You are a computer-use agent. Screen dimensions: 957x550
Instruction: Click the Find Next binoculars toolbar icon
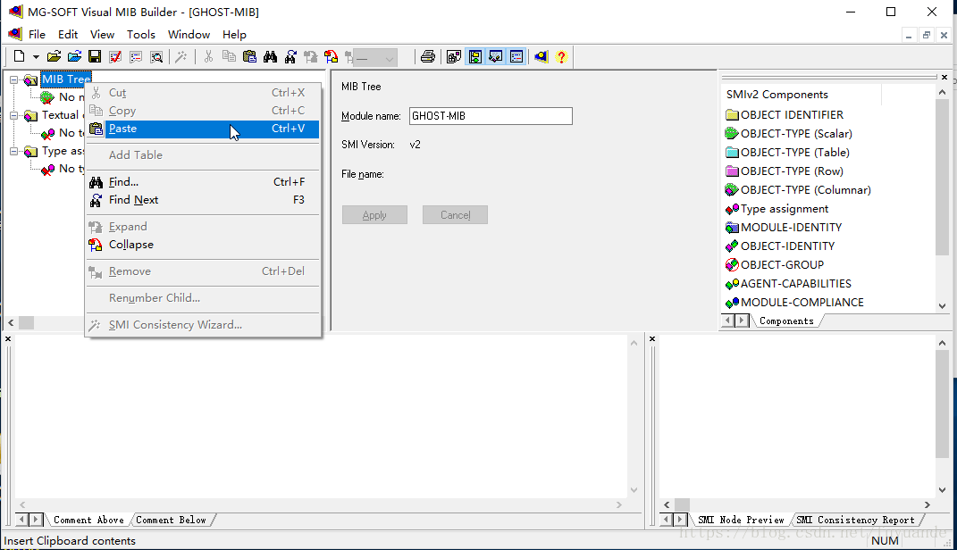coord(290,57)
